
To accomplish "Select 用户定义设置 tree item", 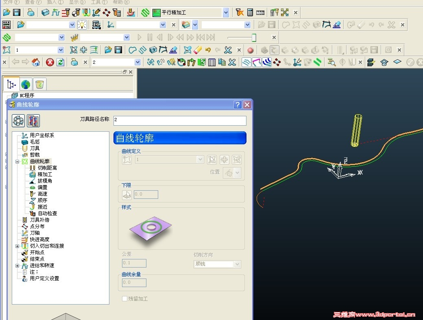I will (44, 278).
